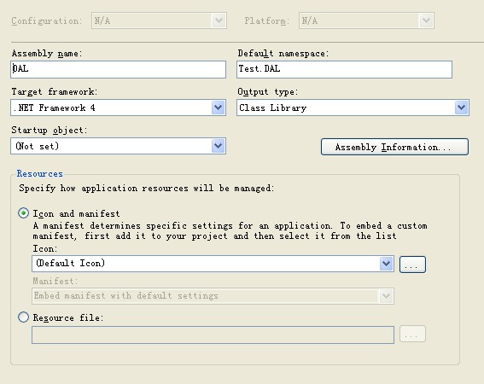The width and height of the screenshot is (484, 384).
Task: Click the browse button beside Resource file field
Action: [x=412, y=334]
